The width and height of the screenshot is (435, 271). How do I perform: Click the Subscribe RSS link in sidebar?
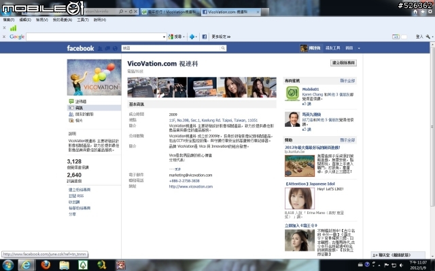pyautogui.click(x=76, y=196)
